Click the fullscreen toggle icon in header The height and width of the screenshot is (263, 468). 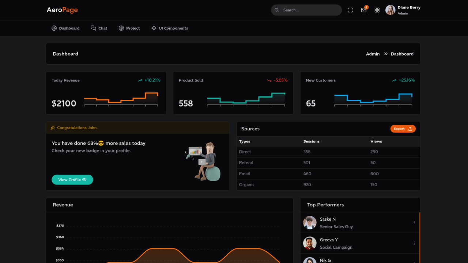pos(350,10)
